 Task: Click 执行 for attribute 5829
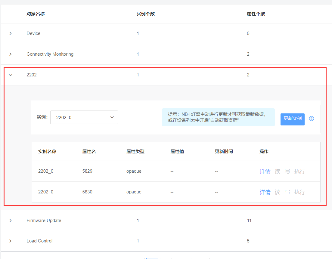(x=299, y=171)
